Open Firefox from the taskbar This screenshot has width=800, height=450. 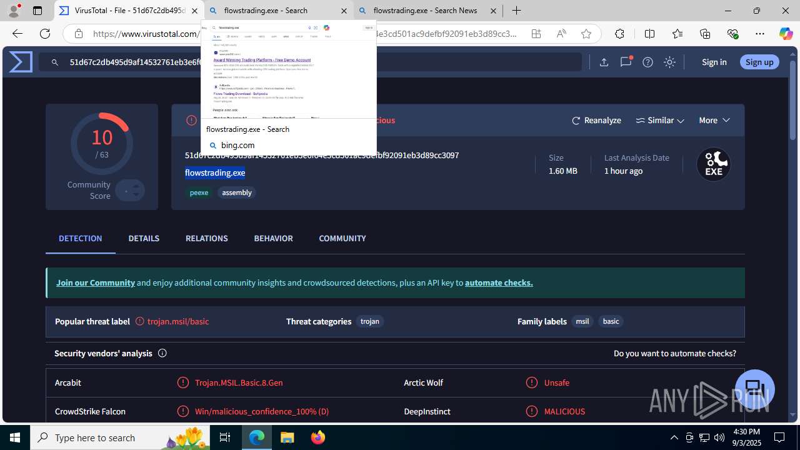pyautogui.click(x=318, y=437)
